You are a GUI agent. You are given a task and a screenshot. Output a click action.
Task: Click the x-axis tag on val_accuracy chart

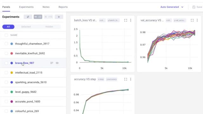point(169,20)
